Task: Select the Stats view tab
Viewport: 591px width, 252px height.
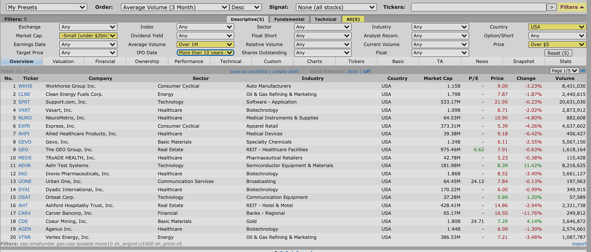Action: [565, 62]
